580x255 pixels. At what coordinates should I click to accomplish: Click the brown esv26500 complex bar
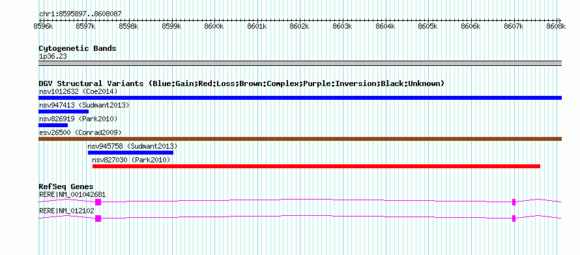(x=300, y=139)
